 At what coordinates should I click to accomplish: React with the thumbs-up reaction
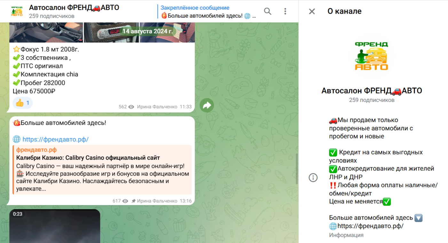(x=22, y=103)
